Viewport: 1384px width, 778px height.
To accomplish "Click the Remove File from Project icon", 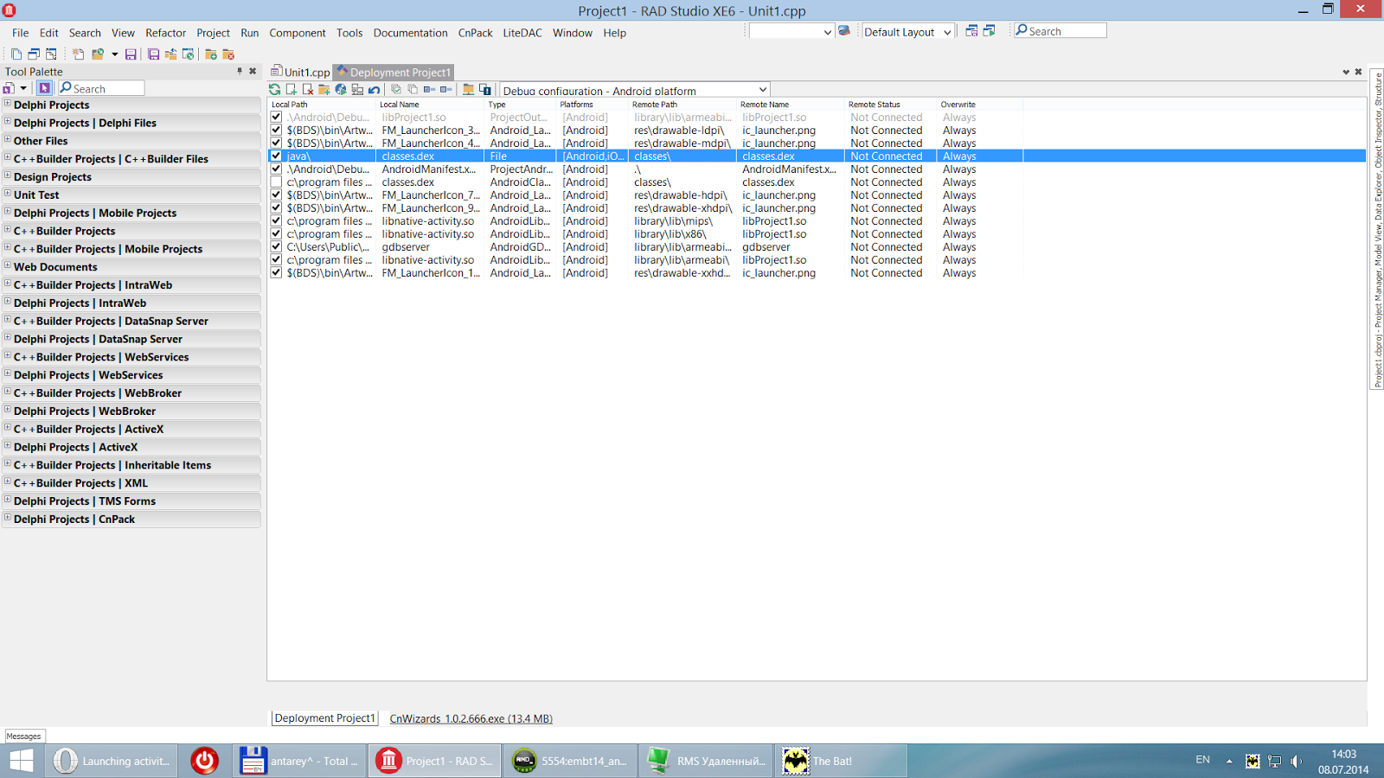I will click(x=228, y=54).
